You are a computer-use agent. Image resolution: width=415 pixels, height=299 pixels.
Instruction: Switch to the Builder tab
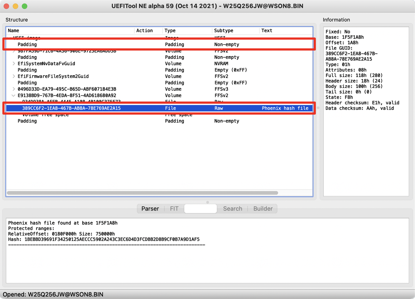tap(263, 209)
